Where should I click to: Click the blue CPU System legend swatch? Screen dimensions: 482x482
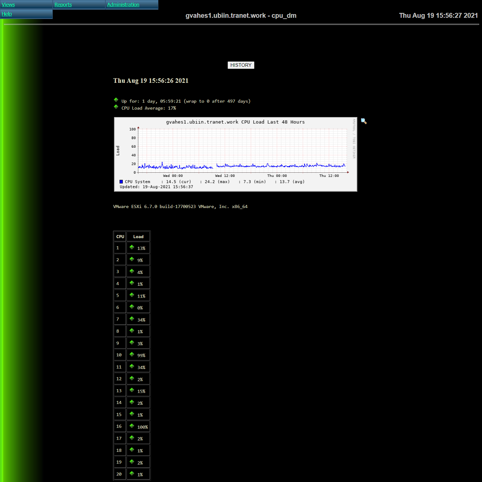[121, 182]
